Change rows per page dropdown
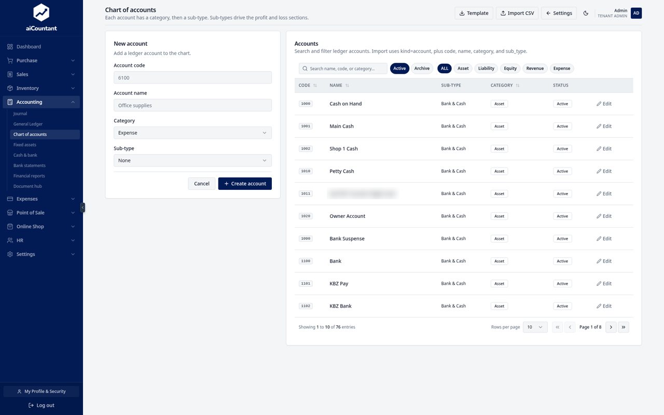The image size is (664, 415). 535,327
